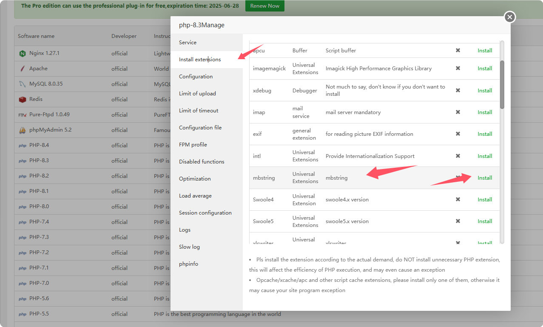Install the exif extension
The width and height of the screenshot is (543, 327).
click(x=485, y=134)
